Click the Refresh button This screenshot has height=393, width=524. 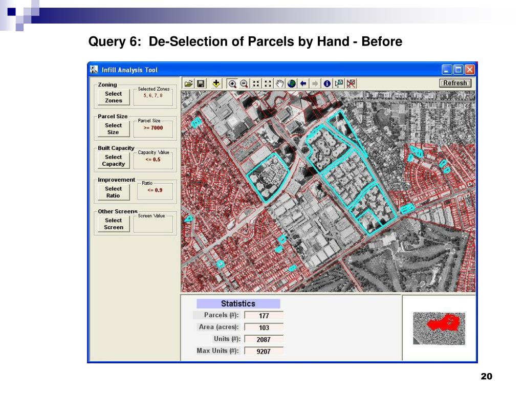click(x=455, y=83)
